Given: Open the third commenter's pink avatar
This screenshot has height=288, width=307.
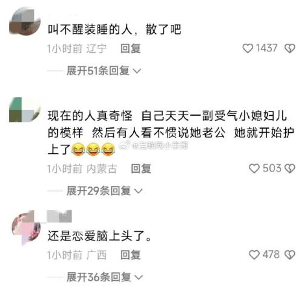Looking at the screenshot, I should 26,227.
